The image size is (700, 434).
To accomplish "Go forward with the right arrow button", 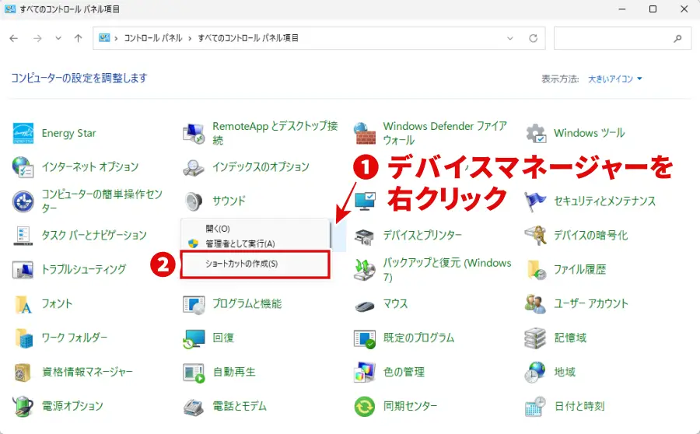I will [x=37, y=38].
